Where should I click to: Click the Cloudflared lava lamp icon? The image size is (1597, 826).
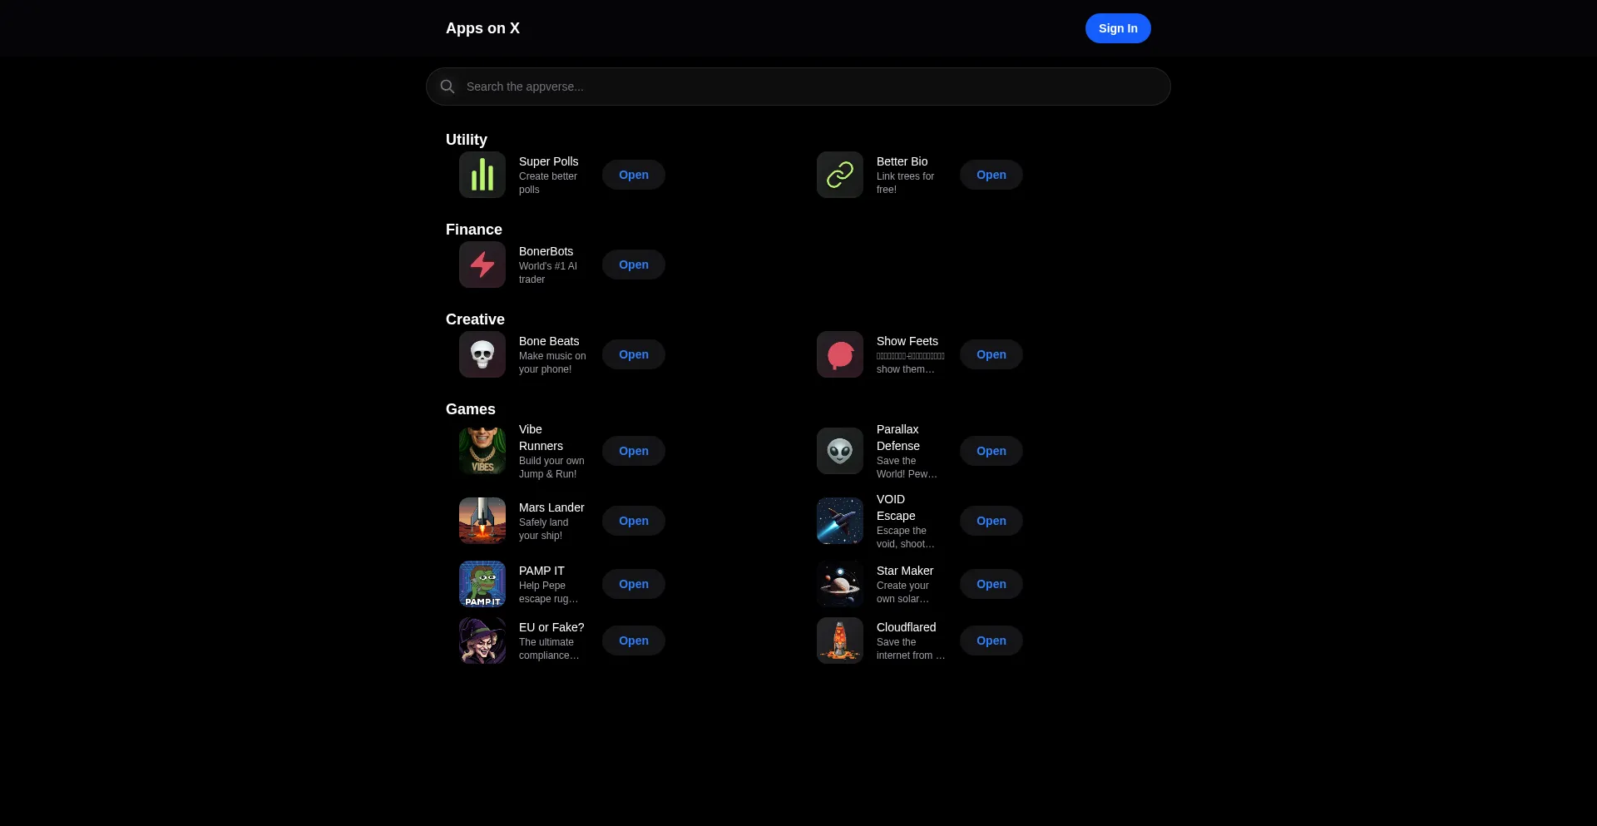840,641
